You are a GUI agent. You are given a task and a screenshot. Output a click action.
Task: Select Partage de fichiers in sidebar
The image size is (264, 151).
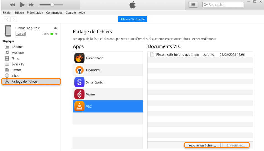click(31, 82)
